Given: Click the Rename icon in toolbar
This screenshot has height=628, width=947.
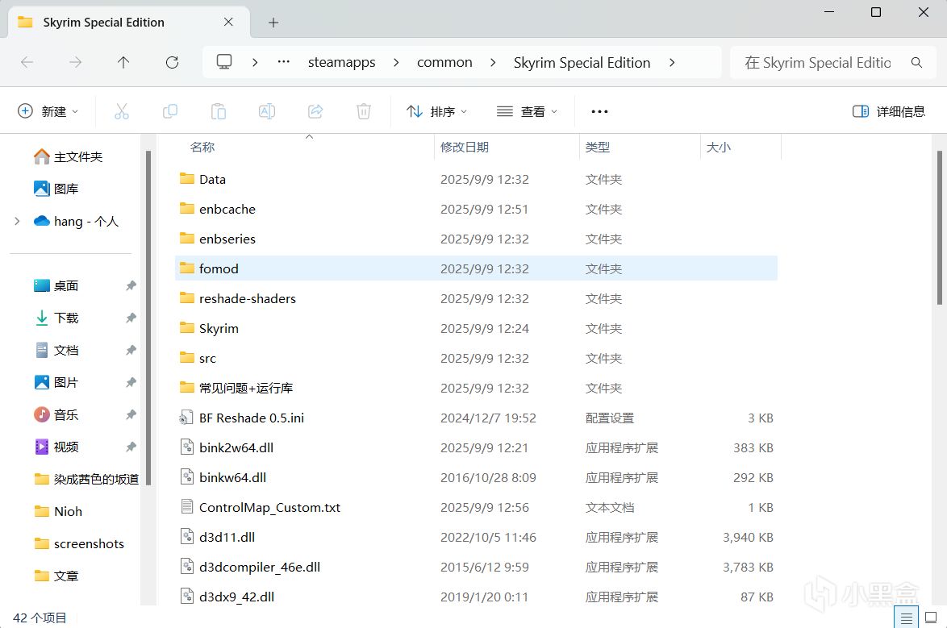Looking at the screenshot, I should tap(267, 111).
